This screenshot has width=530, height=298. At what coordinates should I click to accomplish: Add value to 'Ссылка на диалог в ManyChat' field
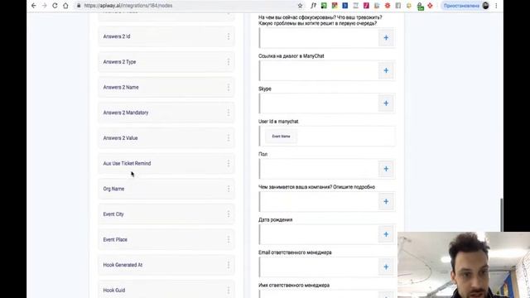click(x=386, y=70)
